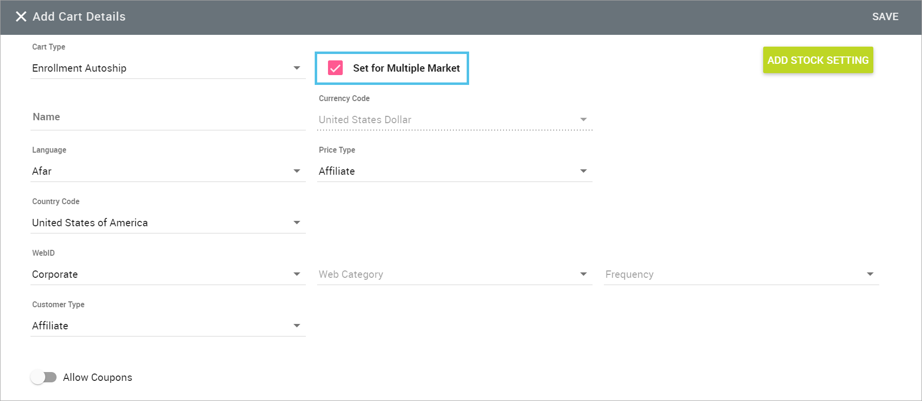This screenshot has width=922, height=401.
Task: Click the SAVE button
Action: click(885, 17)
